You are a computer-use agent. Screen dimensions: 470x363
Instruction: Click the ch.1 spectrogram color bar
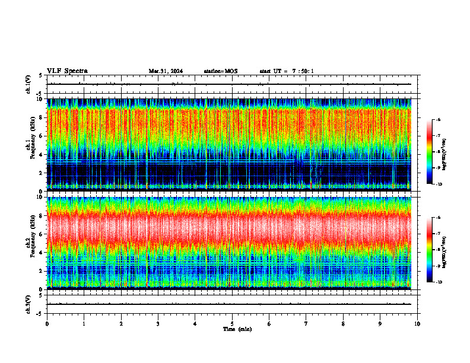(430, 152)
